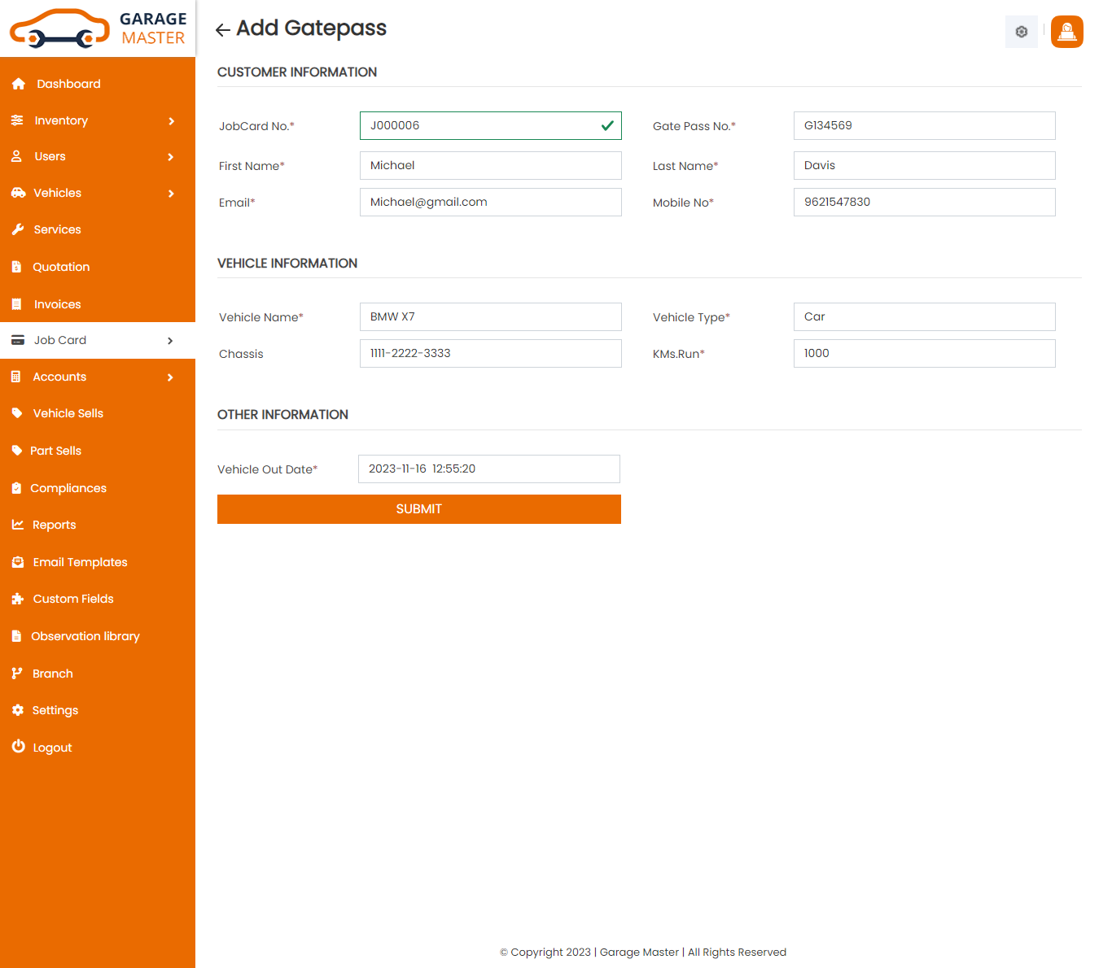This screenshot has height=968, width=1112.
Task: Click the Reports chart icon
Action: pyautogui.click(x=18, y=525)
